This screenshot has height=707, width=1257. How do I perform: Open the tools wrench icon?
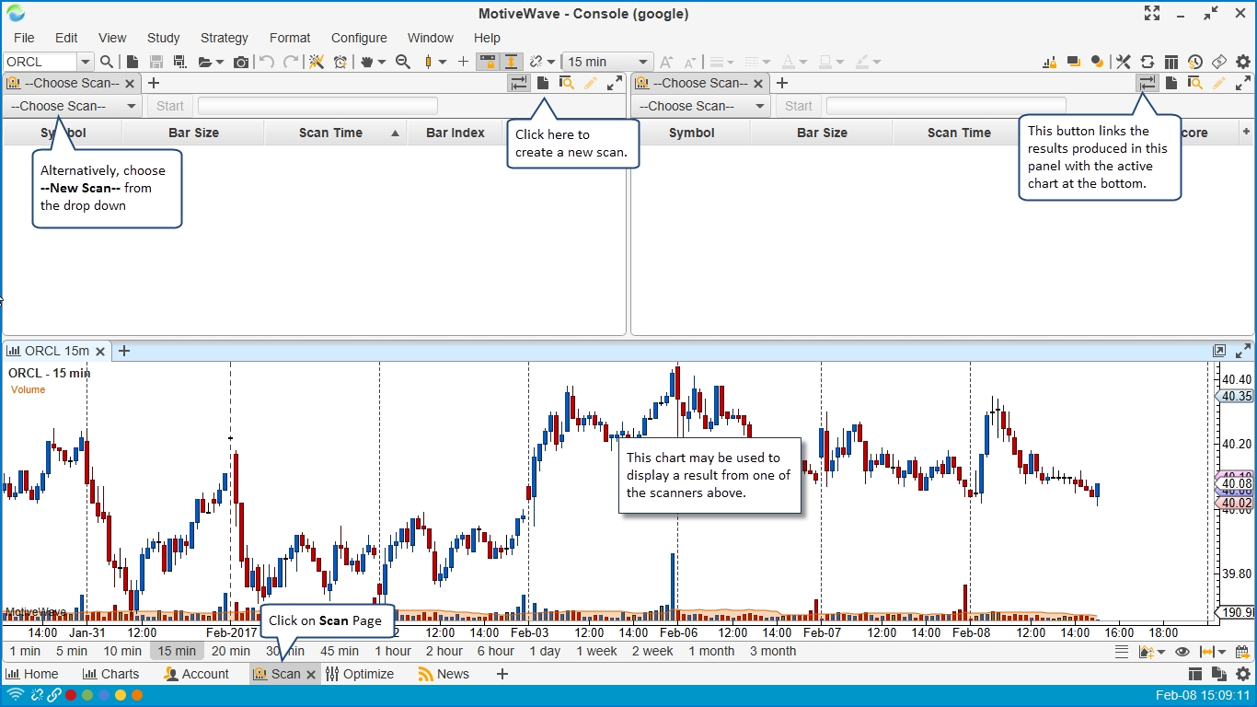pyautogui.click(x=1124, y=62)
